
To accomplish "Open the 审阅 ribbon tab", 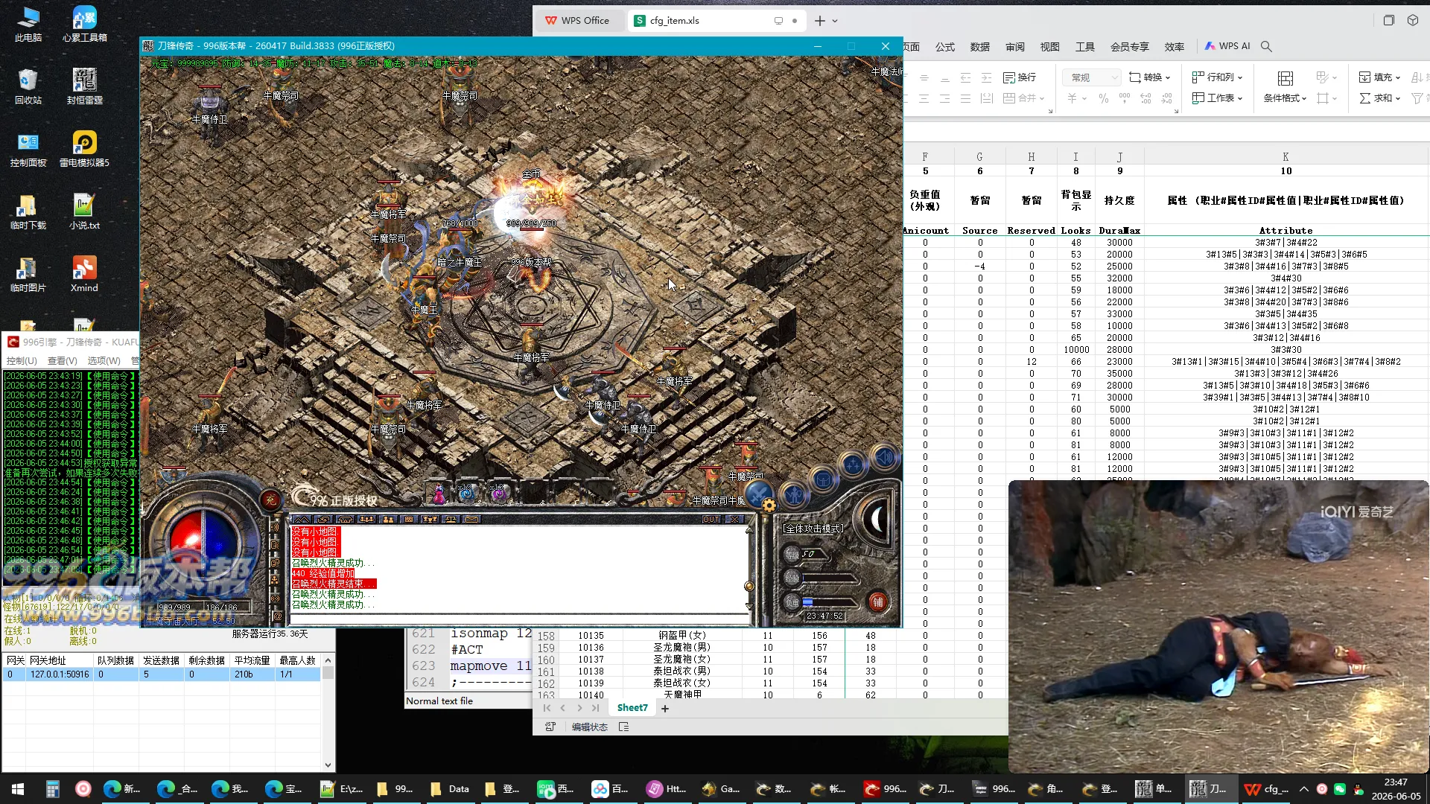I will [x=1015, y=47].
